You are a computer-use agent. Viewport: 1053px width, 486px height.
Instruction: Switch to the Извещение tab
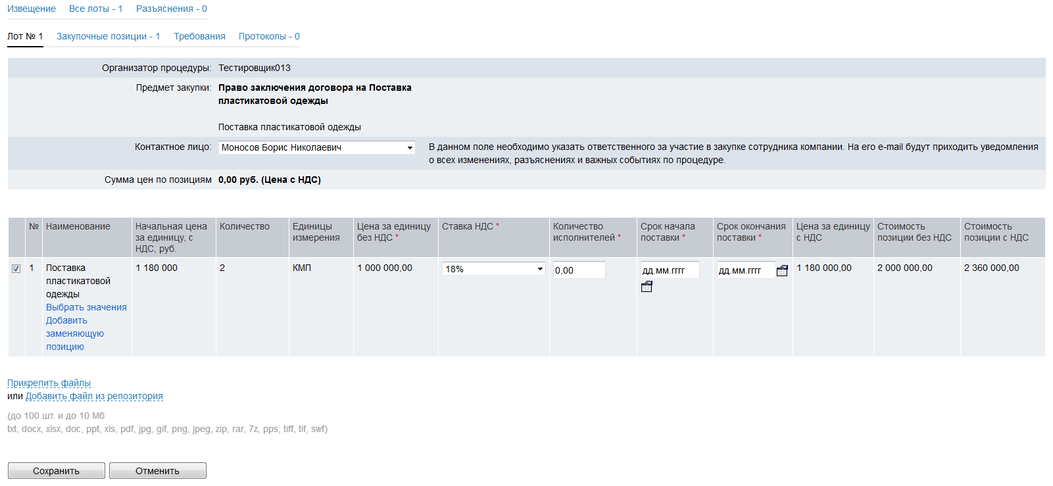32,9
